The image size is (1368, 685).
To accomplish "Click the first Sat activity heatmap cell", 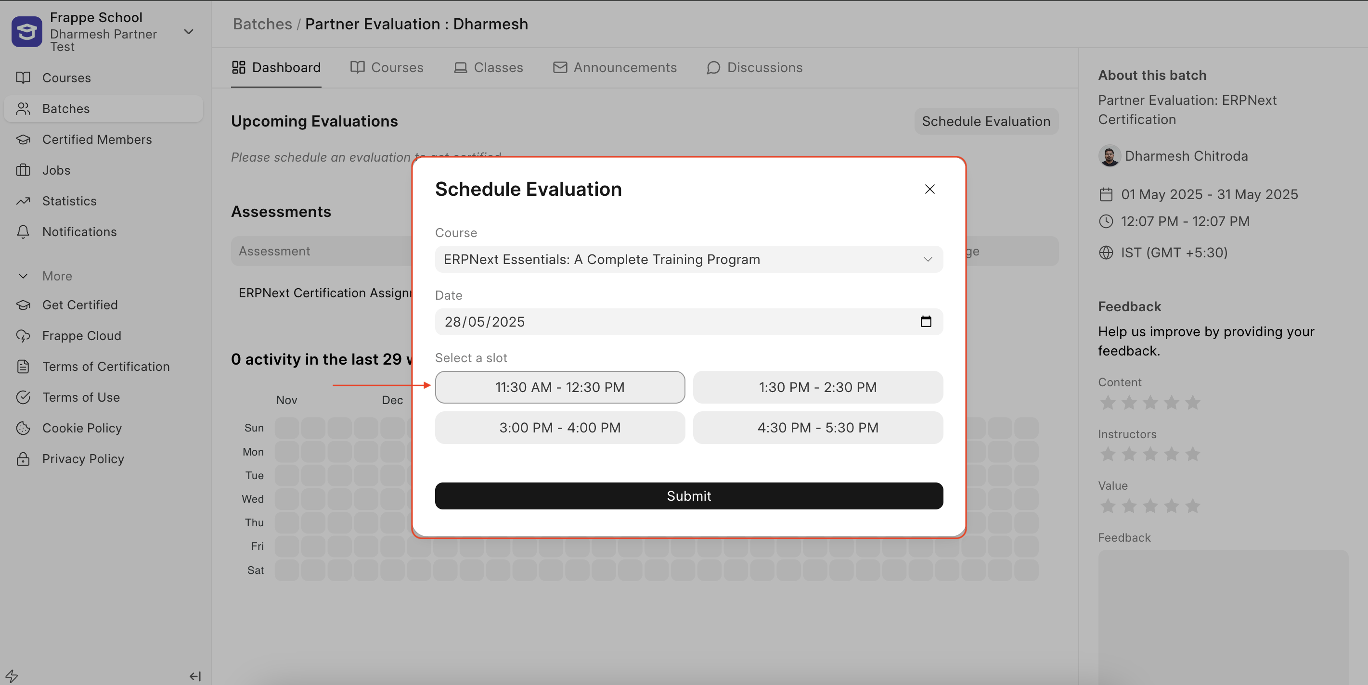I will tap(287, 570).
